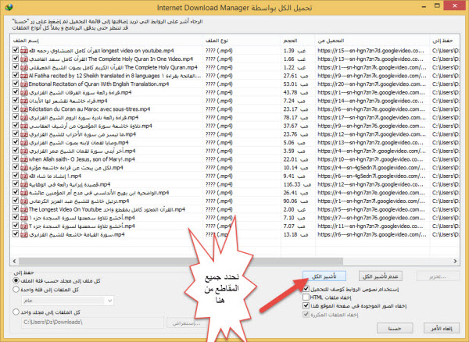Sort by 'نوع الملف' column header
469x342 pixels.
242,41
